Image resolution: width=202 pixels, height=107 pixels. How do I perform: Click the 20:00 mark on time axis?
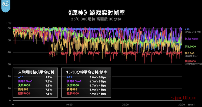(125, 104)
